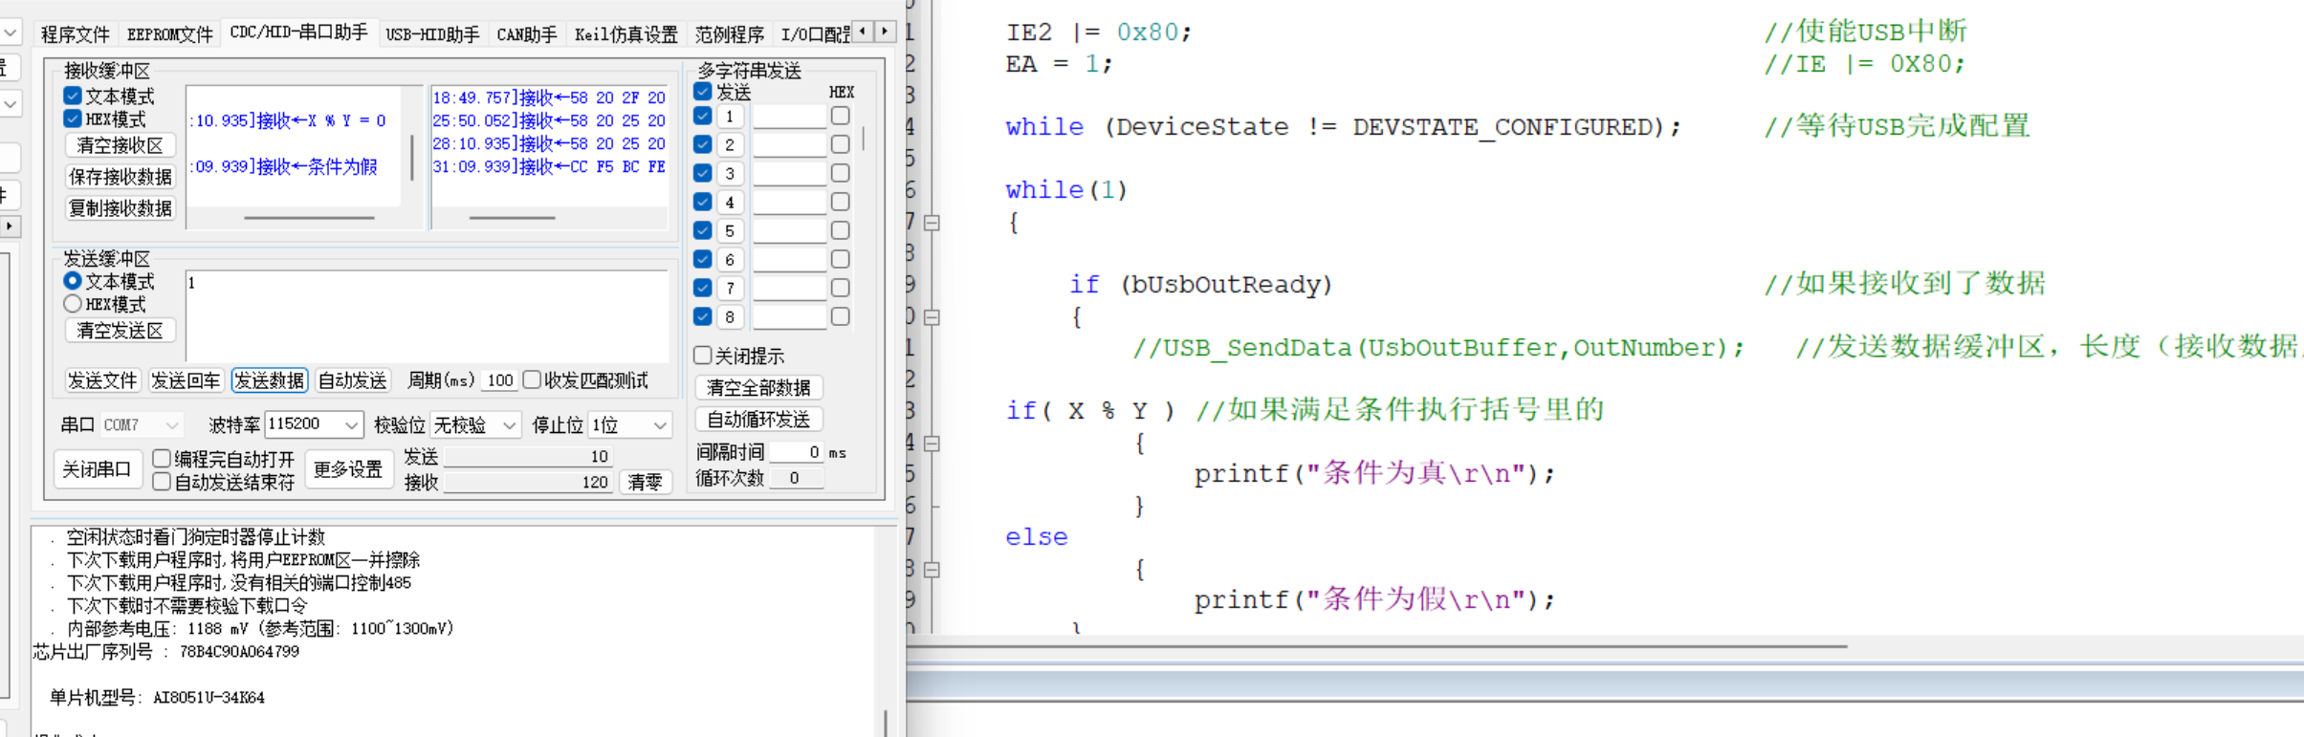This screenshot has width=2304, height=737.
Task: Check the 关闭提示 checkbox
Action: 703,356
